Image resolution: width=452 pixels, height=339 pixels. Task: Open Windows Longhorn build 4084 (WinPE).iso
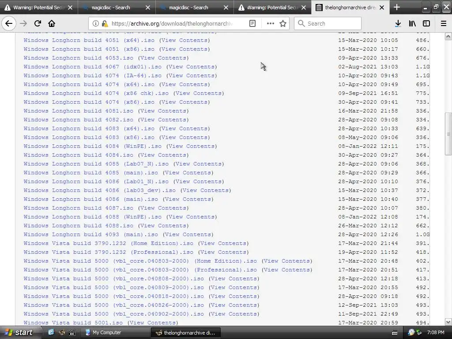pyautogui.click(x=93, y=146)
